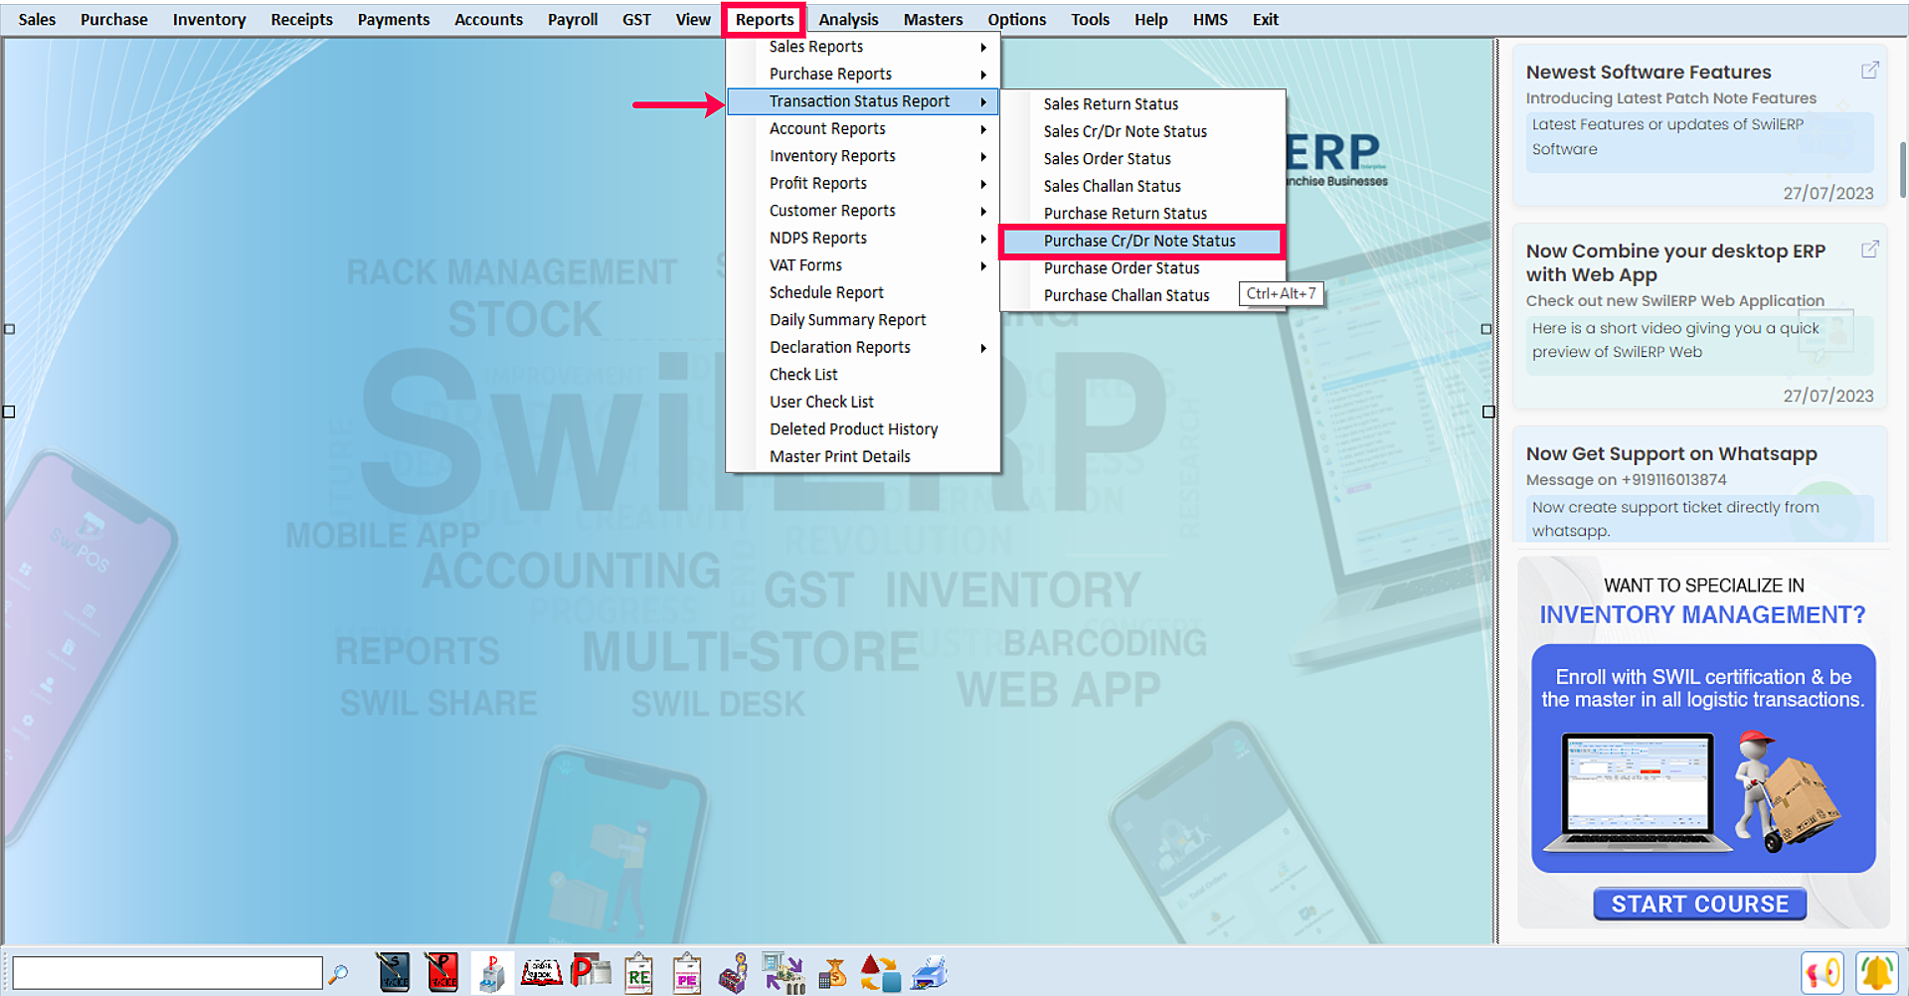The image size is (1909, 996).
Task: Open the Analysis menu
Action: 848,19
